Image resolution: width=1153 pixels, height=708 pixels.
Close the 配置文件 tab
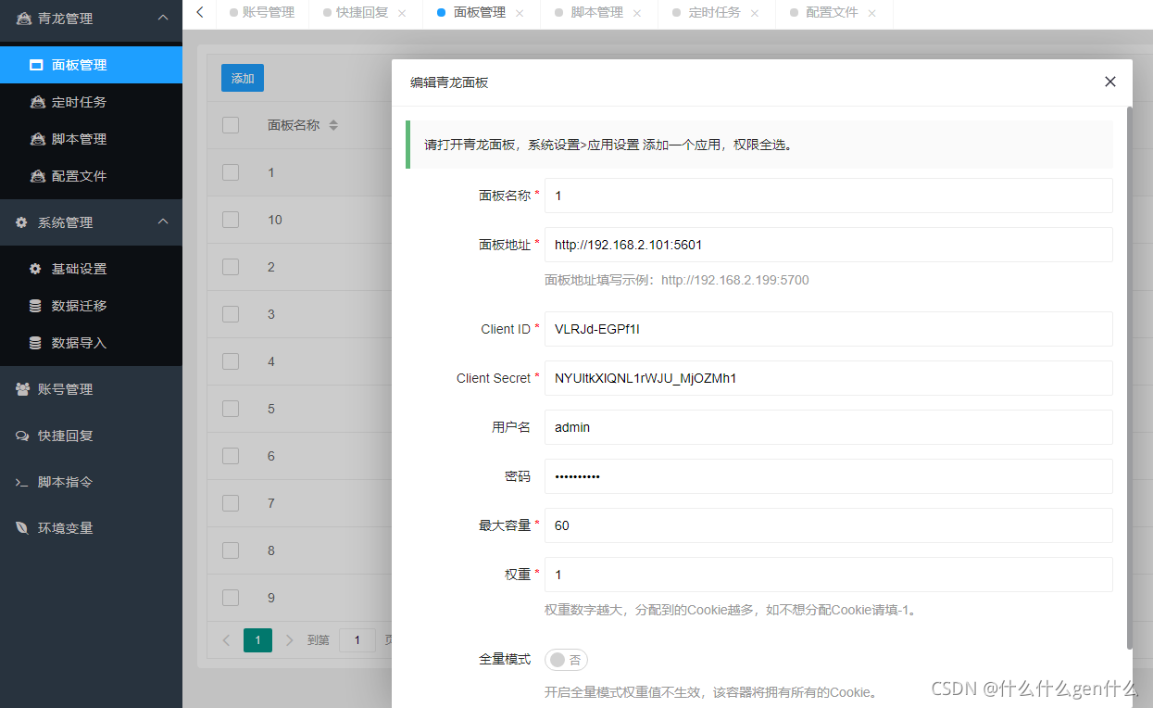point(871,13)
